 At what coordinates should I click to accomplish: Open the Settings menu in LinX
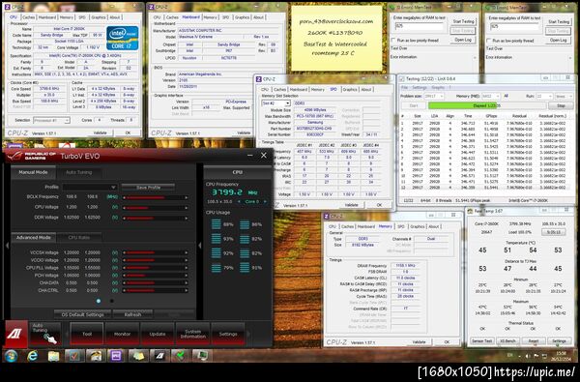tap(420, 88)
